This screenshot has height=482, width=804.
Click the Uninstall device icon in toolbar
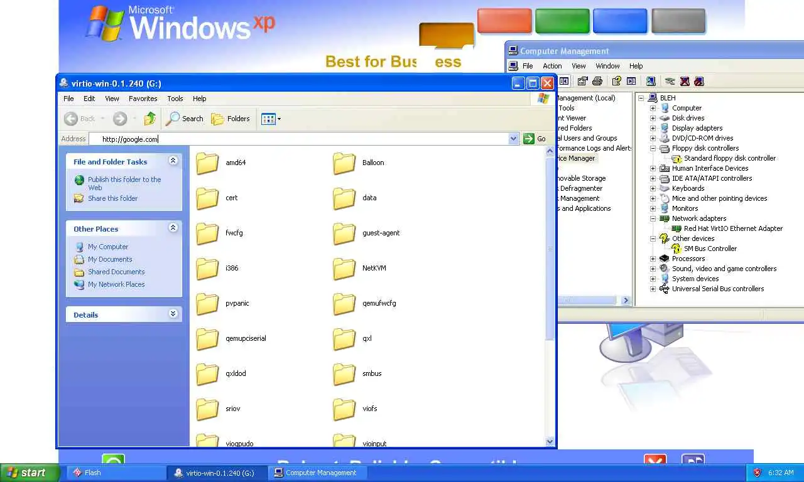pyautogui.click(x=699, y=81)
